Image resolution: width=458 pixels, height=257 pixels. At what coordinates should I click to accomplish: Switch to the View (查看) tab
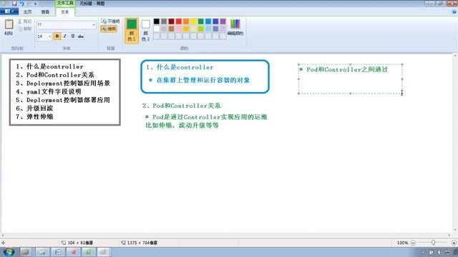45,12
